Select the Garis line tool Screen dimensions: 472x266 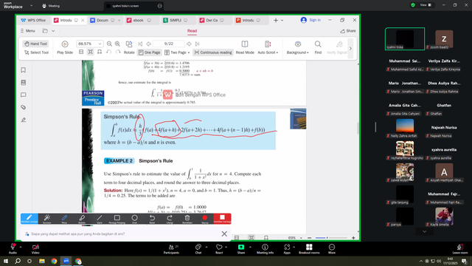100,219
